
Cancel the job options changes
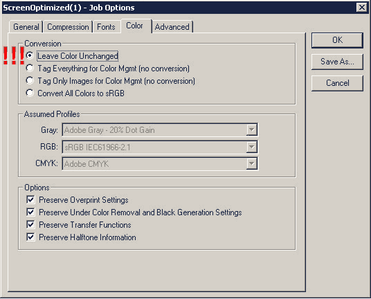point(337,83)
